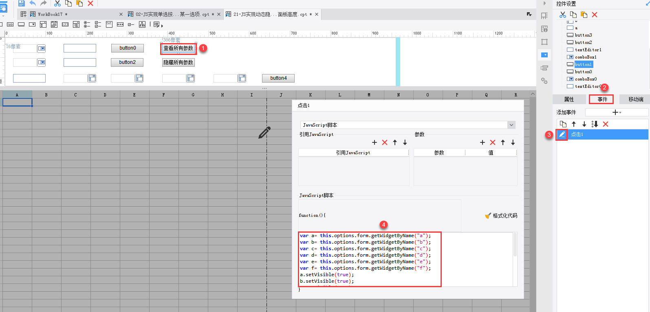This screenshot has width=650, height=312.
Task: Select comboBox1 in the widget tree
Action: click(x=586, y=57)
